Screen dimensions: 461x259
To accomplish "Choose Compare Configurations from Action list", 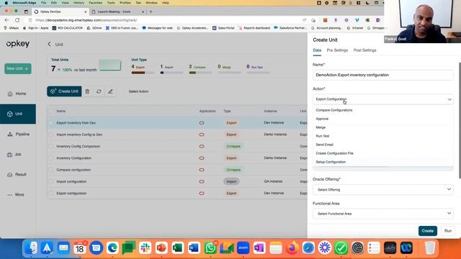I will click(x=382, y=110).
